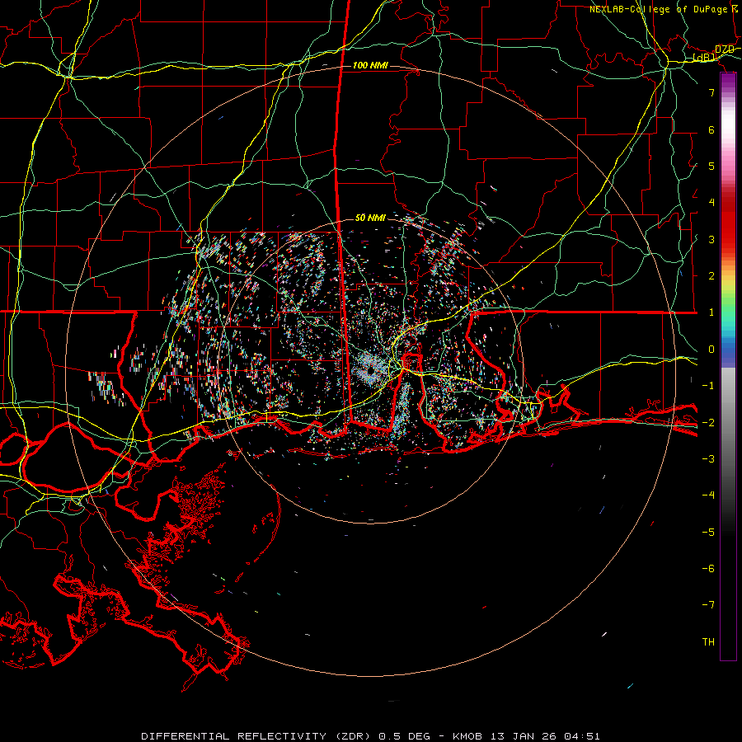742x742 pixels.
Task: Click the "100 NMI" range ring label
Action: pos(370,65)
